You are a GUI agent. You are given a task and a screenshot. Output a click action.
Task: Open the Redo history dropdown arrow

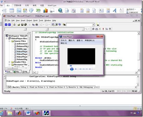pyautogui.click(x=49, y=25)
